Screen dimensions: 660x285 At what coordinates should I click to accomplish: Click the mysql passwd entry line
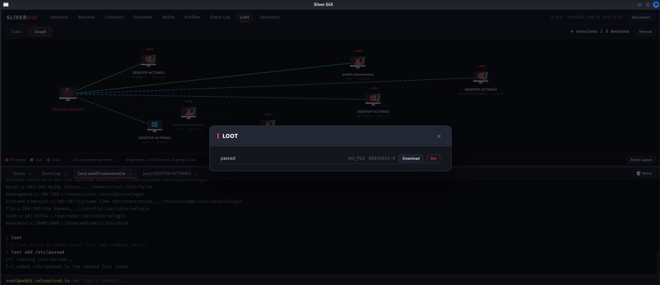coord(79,187)
